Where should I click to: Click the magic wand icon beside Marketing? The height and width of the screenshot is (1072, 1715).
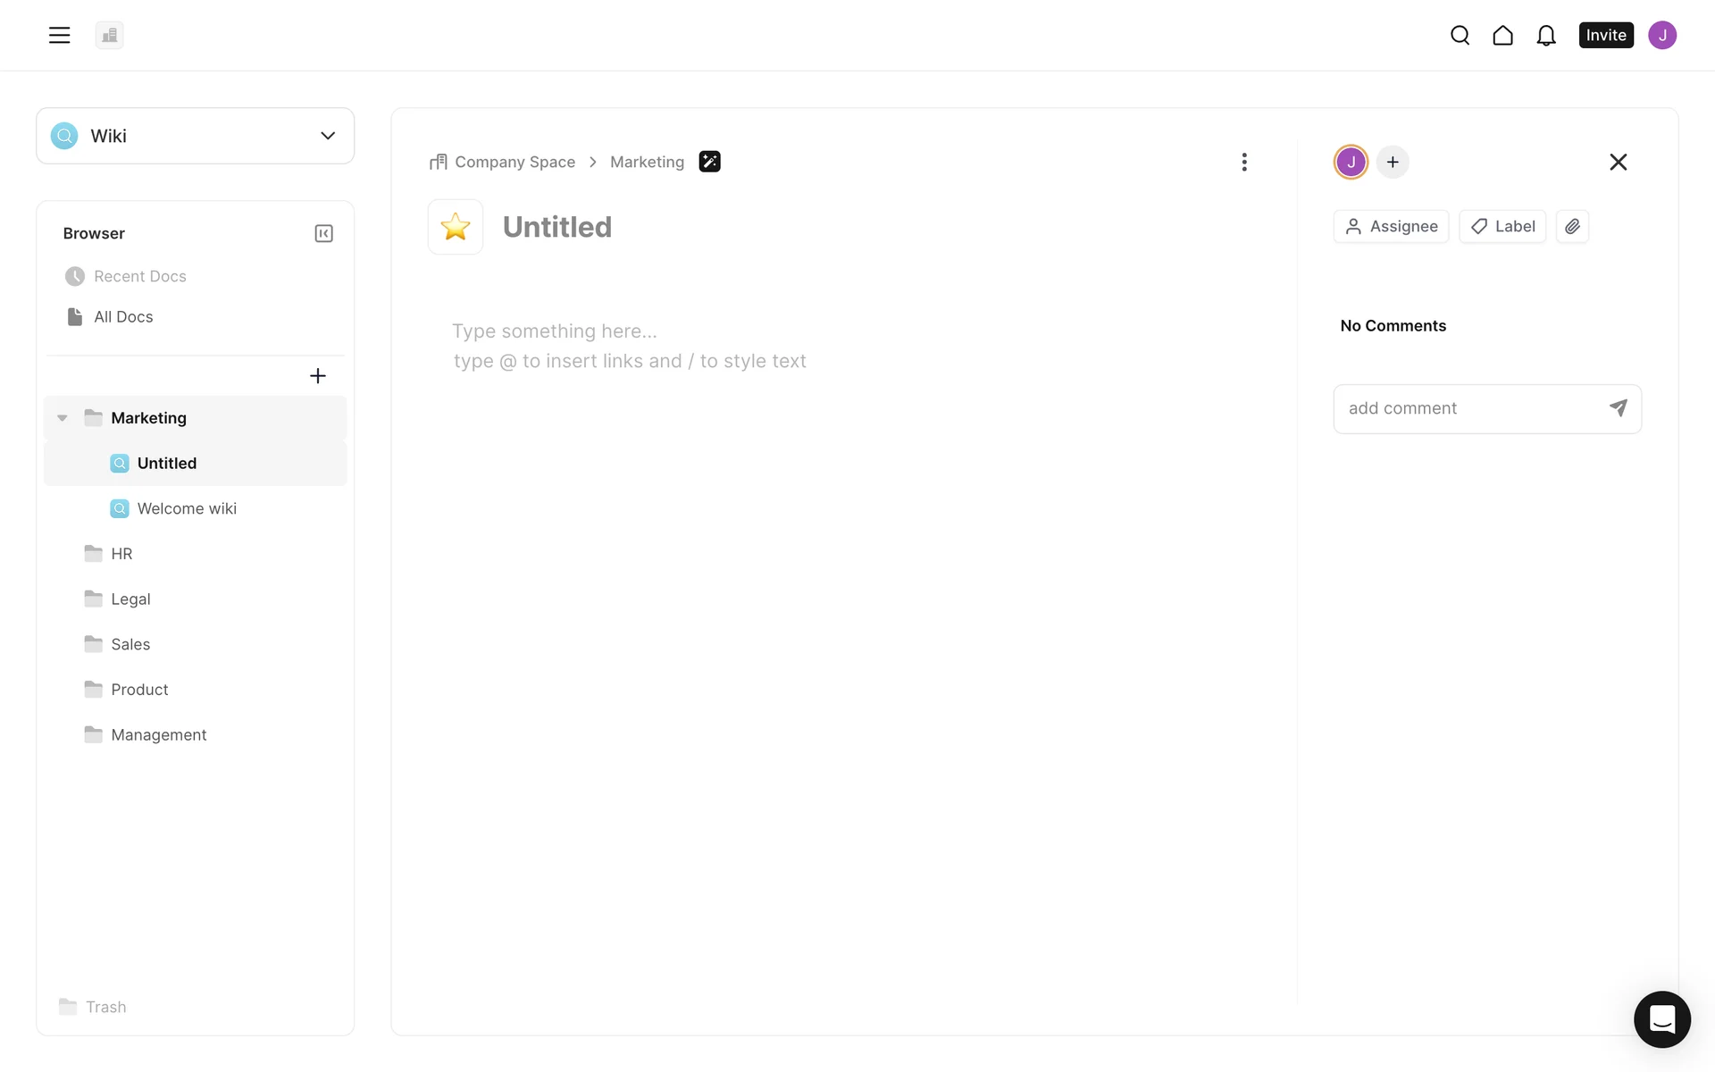[x=709, y=162]
